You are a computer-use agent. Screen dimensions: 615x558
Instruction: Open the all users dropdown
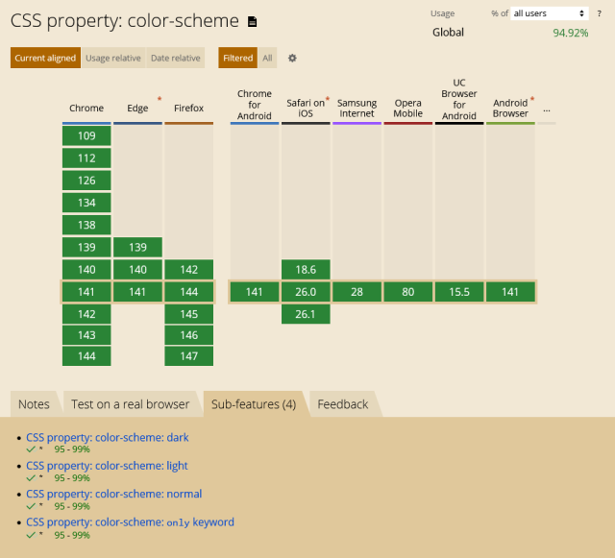[549, 13]
